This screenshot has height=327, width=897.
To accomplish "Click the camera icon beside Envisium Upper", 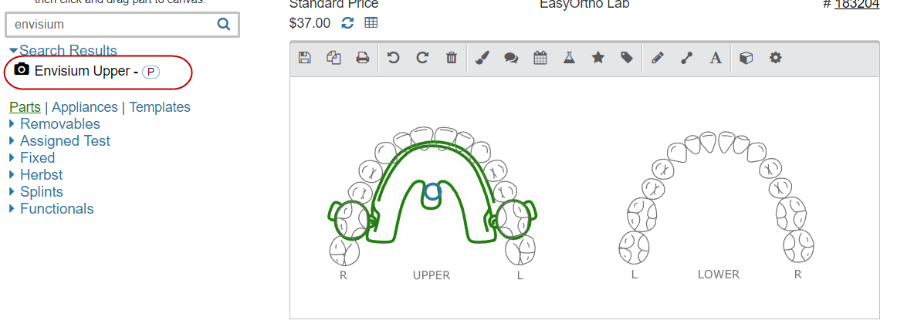I will (x=21, y=69).
